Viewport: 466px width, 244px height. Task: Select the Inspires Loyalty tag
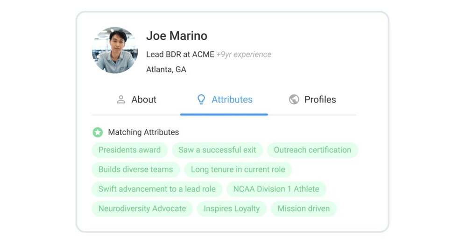click(232, 208)
